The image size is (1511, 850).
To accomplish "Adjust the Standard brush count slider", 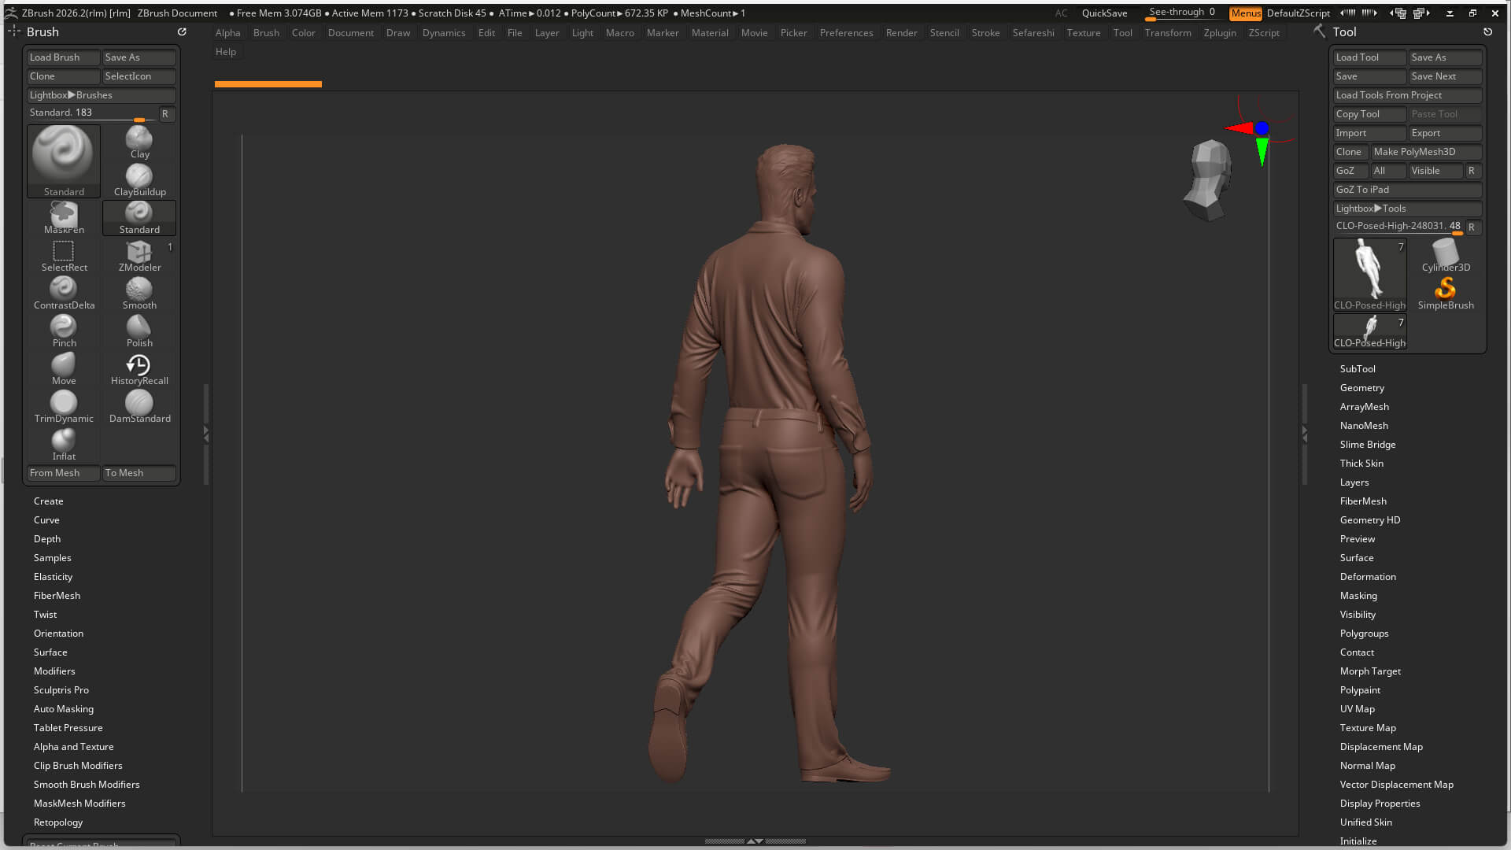I will tap(92, 114).
